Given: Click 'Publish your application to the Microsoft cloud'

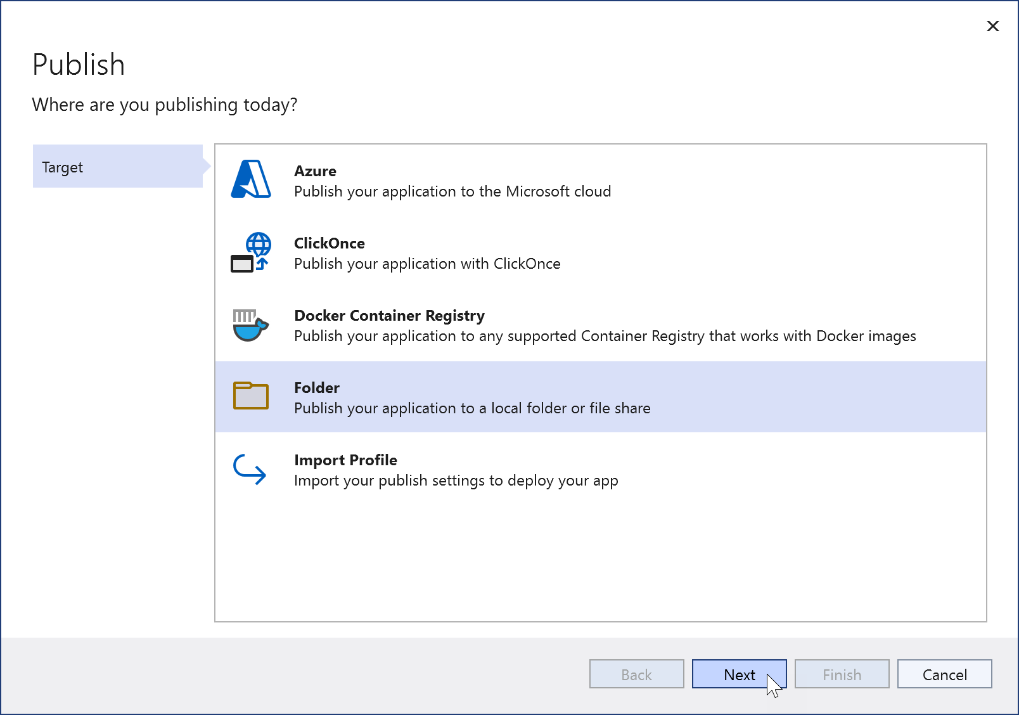Looking at the screenshot, I should point(452,191).
